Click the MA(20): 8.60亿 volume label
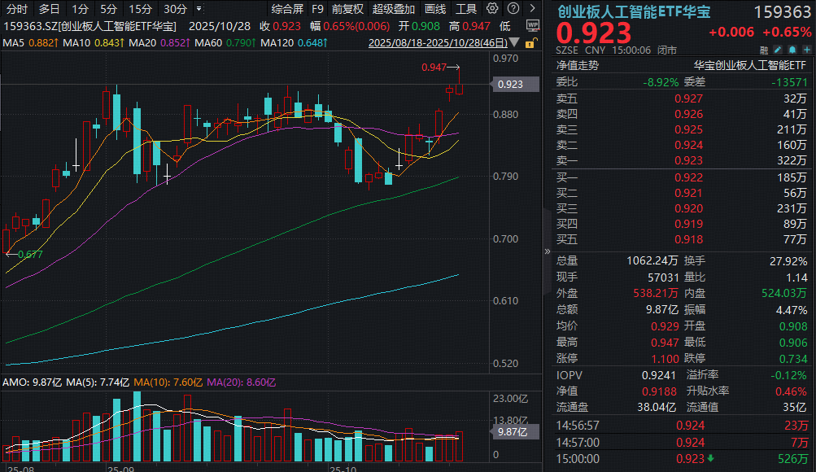Viewport: 816px width, 472px height. point(242,382)
